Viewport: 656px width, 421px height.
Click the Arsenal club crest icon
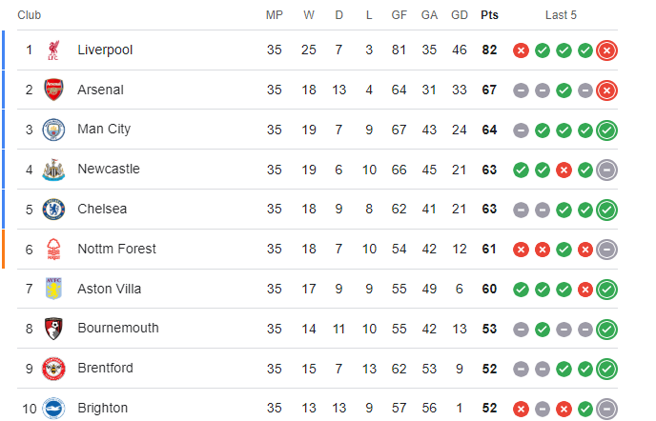[x=53, y=90]
